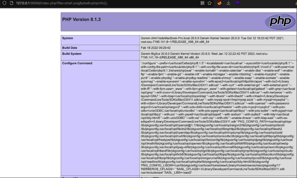Viewport: 297px width, 178px height.
Task: Open the downloads arrow icon
Action: point(229,3)
